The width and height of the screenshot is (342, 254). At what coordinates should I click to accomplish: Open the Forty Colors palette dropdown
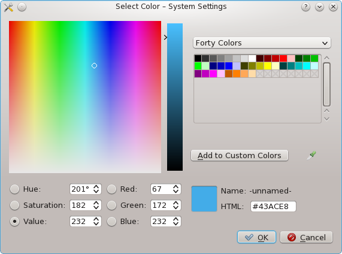[x=262, y=43]
